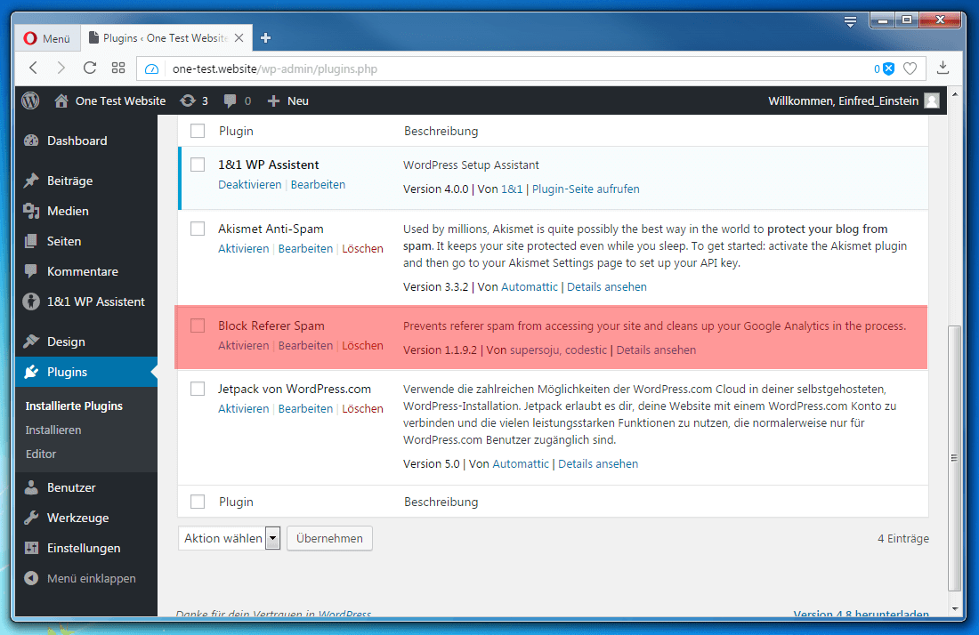This screenshot has width=979, height=635.
Task: Check the Jetpack von WordPress.com checkbox
Action: (198, 389)
